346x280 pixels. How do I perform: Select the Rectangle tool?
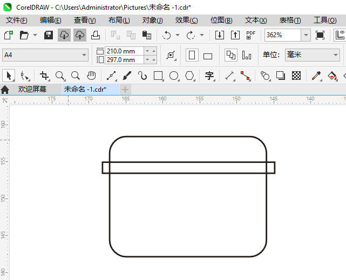(158, 76)
